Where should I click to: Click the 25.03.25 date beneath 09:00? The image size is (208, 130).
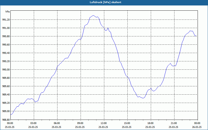pos(80,127)
